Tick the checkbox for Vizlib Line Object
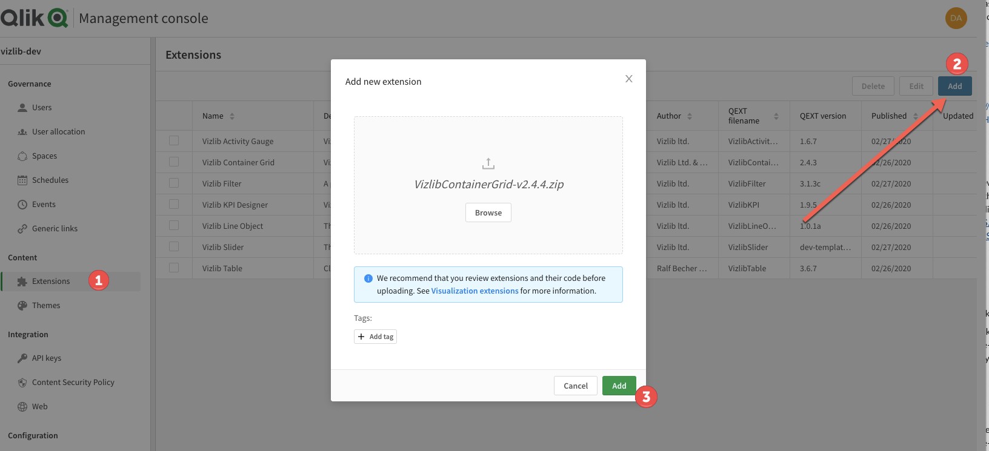The height and width of the screenshot is (451, 989). click(174, 225)
